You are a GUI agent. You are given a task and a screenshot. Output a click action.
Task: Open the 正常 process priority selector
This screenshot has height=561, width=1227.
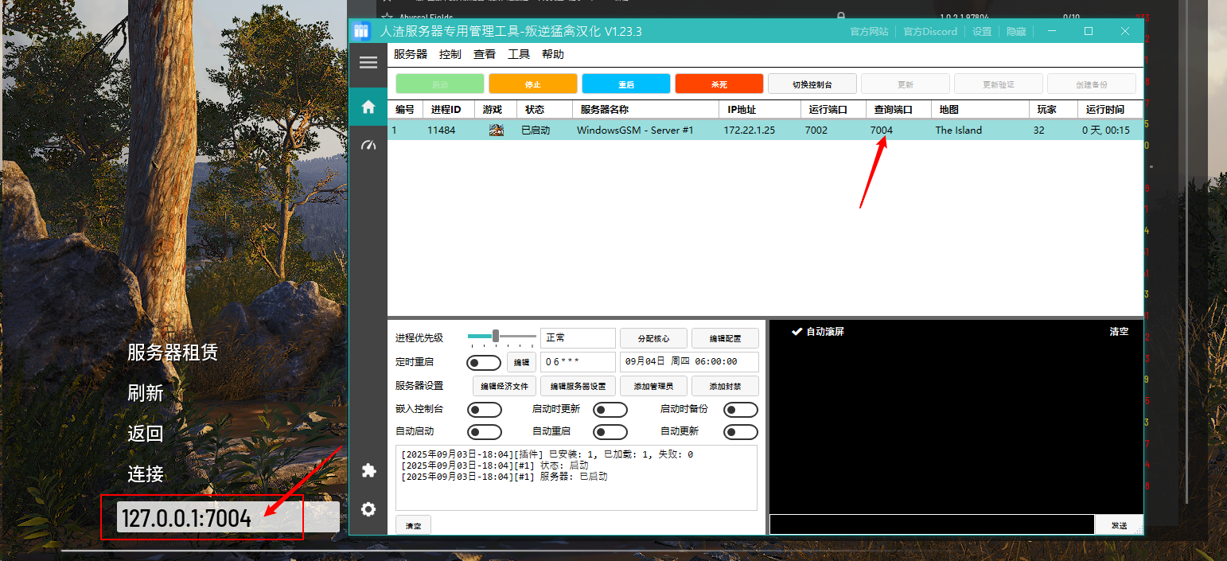(x=578, y=337)
